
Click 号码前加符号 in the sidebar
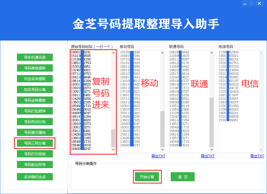point(35,164)
